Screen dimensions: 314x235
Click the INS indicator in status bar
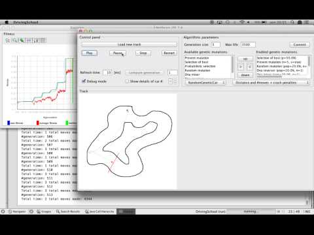click(x=307, y=211)
